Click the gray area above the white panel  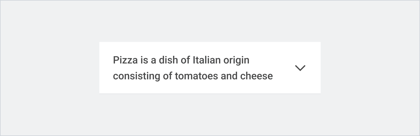210,21
